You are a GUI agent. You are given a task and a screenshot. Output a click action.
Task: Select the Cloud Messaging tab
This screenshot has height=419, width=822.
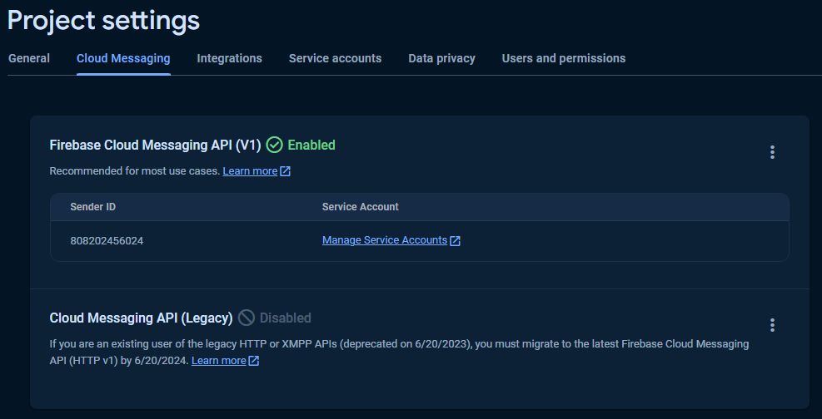123,58
